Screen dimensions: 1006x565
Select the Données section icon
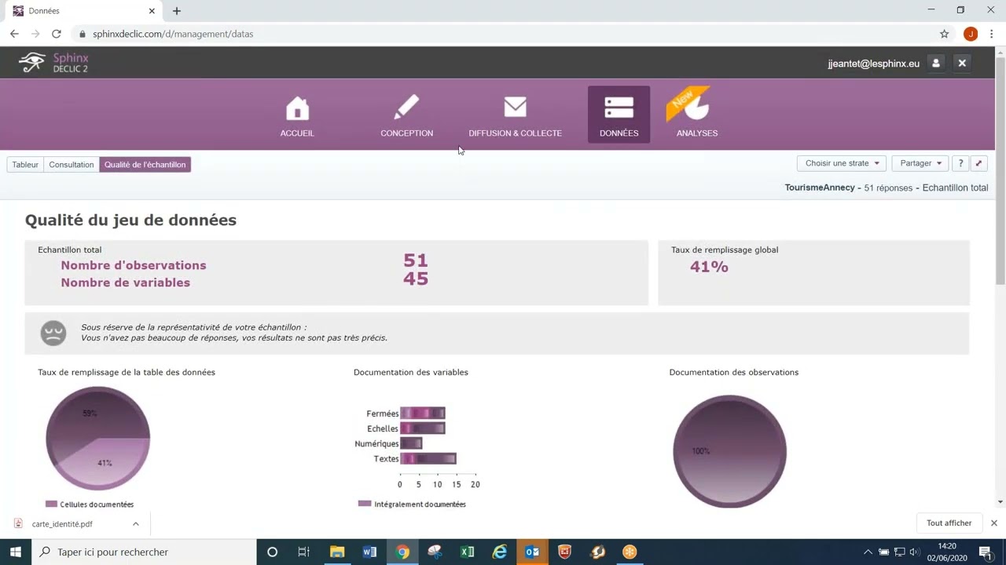click(x=619, y=108)
